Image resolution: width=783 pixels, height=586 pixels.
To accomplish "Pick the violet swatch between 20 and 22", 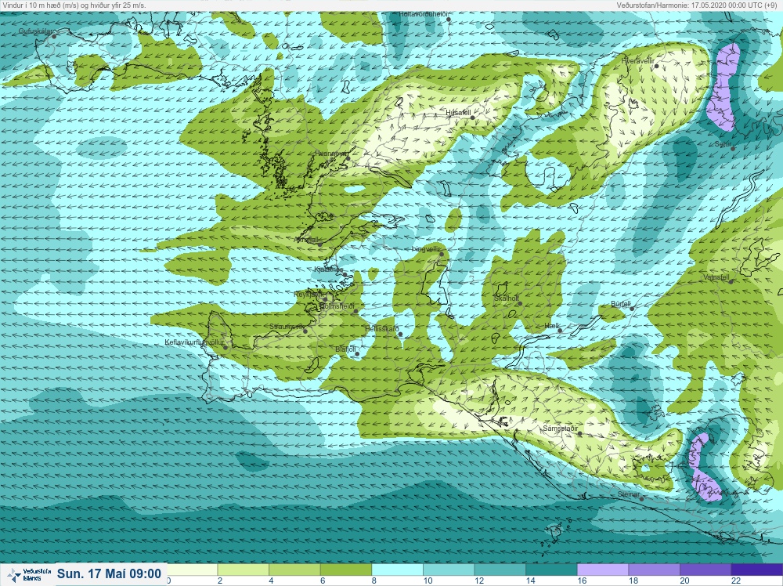I will tap(706, 570).
